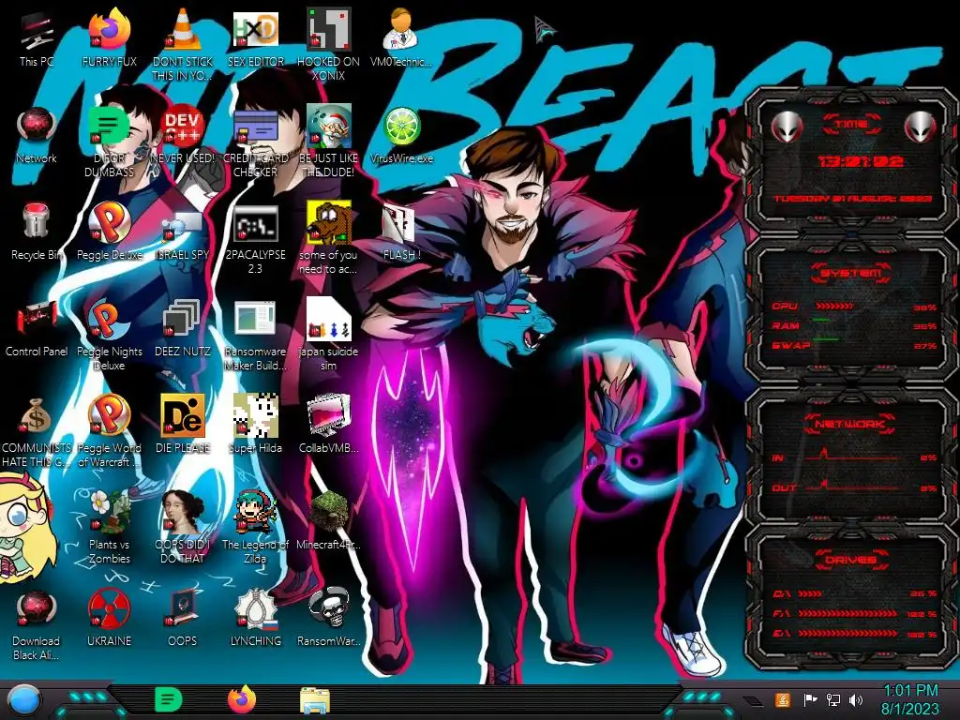Open the green chat app on taskbar

coord(168,699)
